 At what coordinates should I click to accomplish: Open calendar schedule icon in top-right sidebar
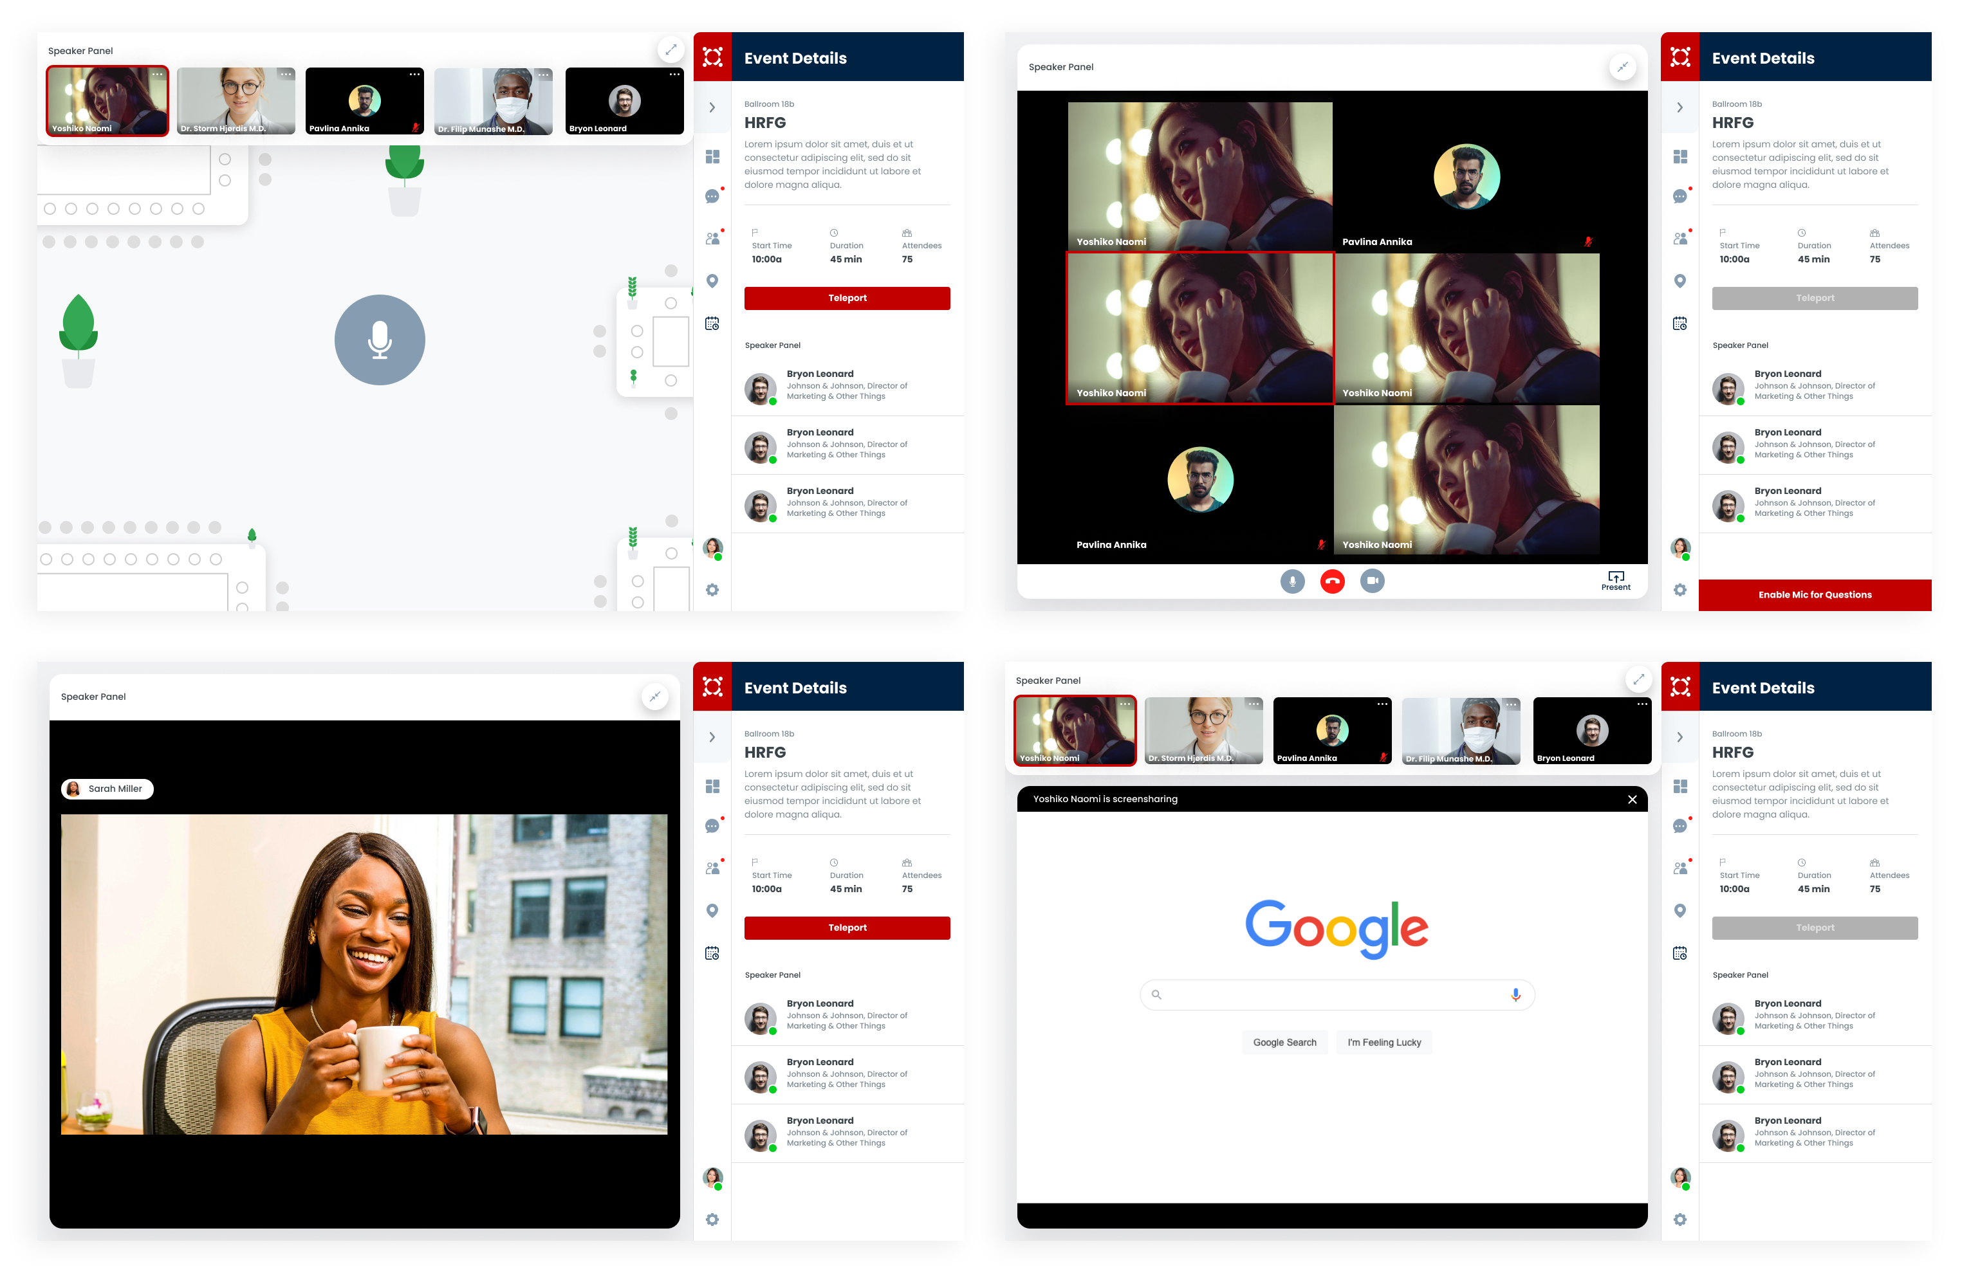pyautogui.click(x=1680, y=324)
